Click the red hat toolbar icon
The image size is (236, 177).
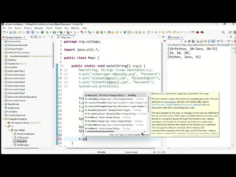coord(197,32)
